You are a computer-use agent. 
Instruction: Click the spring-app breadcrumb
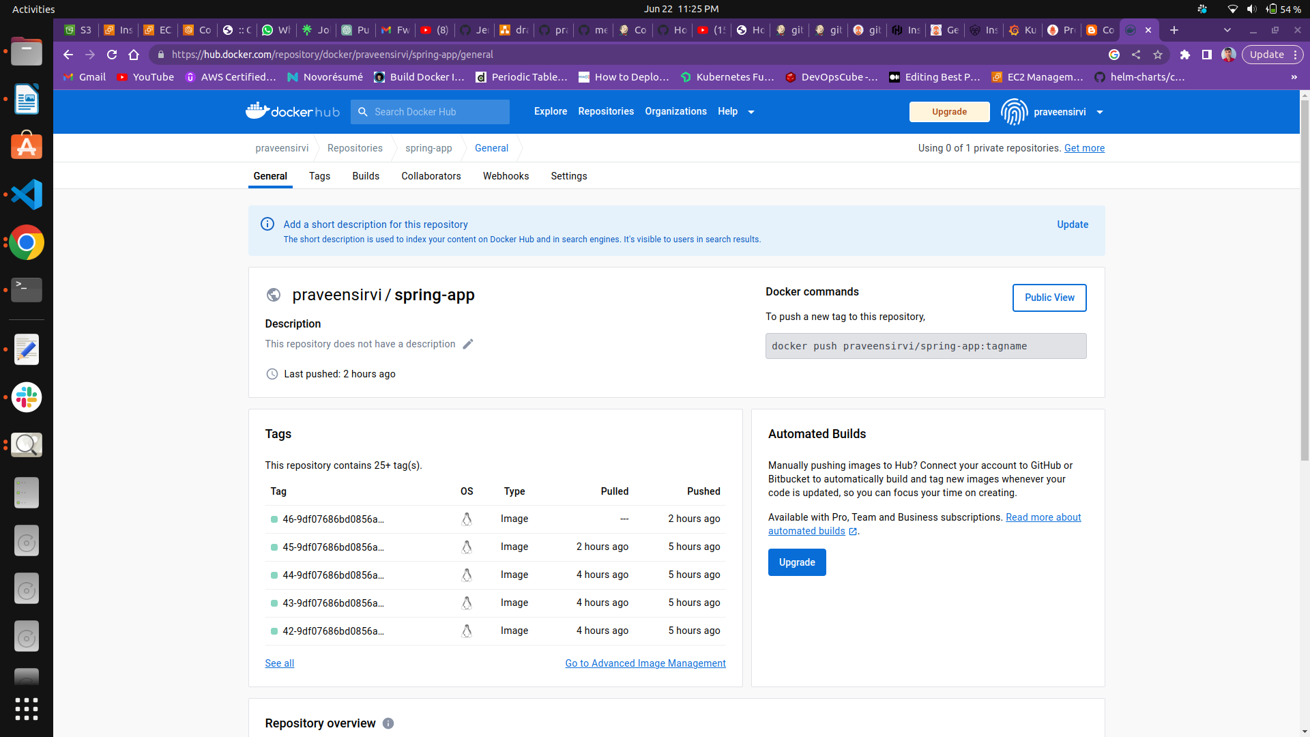[428, 148]
